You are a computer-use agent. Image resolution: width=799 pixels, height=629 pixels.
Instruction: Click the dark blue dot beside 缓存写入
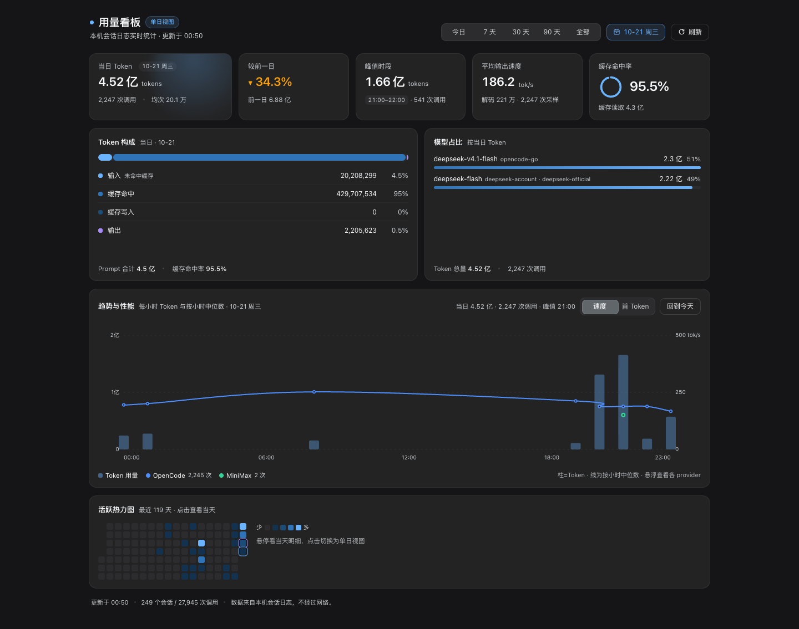pyautogui.click(x=100, y=212)
